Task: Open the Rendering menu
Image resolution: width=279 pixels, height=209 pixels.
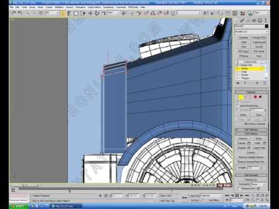Action: pos(108,7)
